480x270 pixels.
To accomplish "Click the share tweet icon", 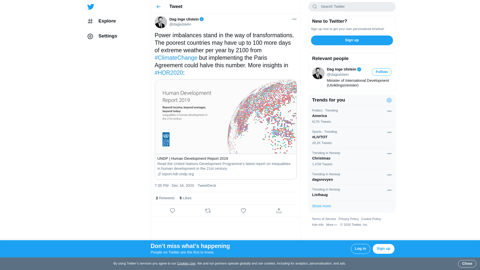I will tap(279, 211).
